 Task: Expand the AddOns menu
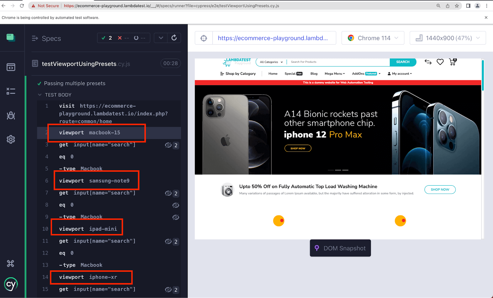[366, 74]
